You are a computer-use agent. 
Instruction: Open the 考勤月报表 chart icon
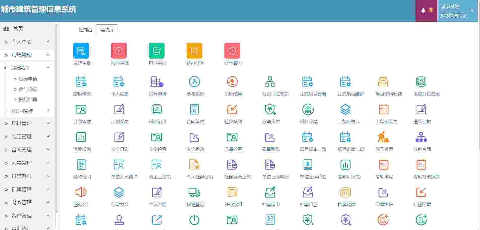click(x=345, y=165)
